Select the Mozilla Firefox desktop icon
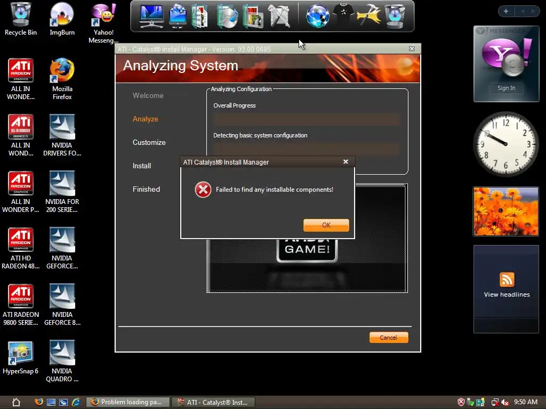Screen dimensions: 546x409 coord(62,79)
